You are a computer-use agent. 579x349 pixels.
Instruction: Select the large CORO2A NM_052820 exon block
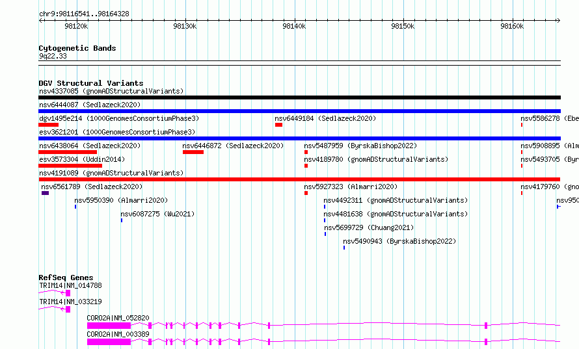click(x=109, y=326)
